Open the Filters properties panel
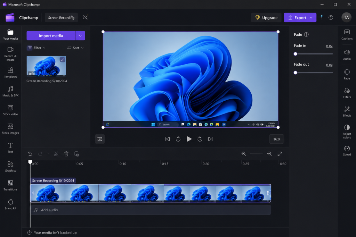Image resolution: width=356 pixels, height=237 pixels. coord(347,93)
